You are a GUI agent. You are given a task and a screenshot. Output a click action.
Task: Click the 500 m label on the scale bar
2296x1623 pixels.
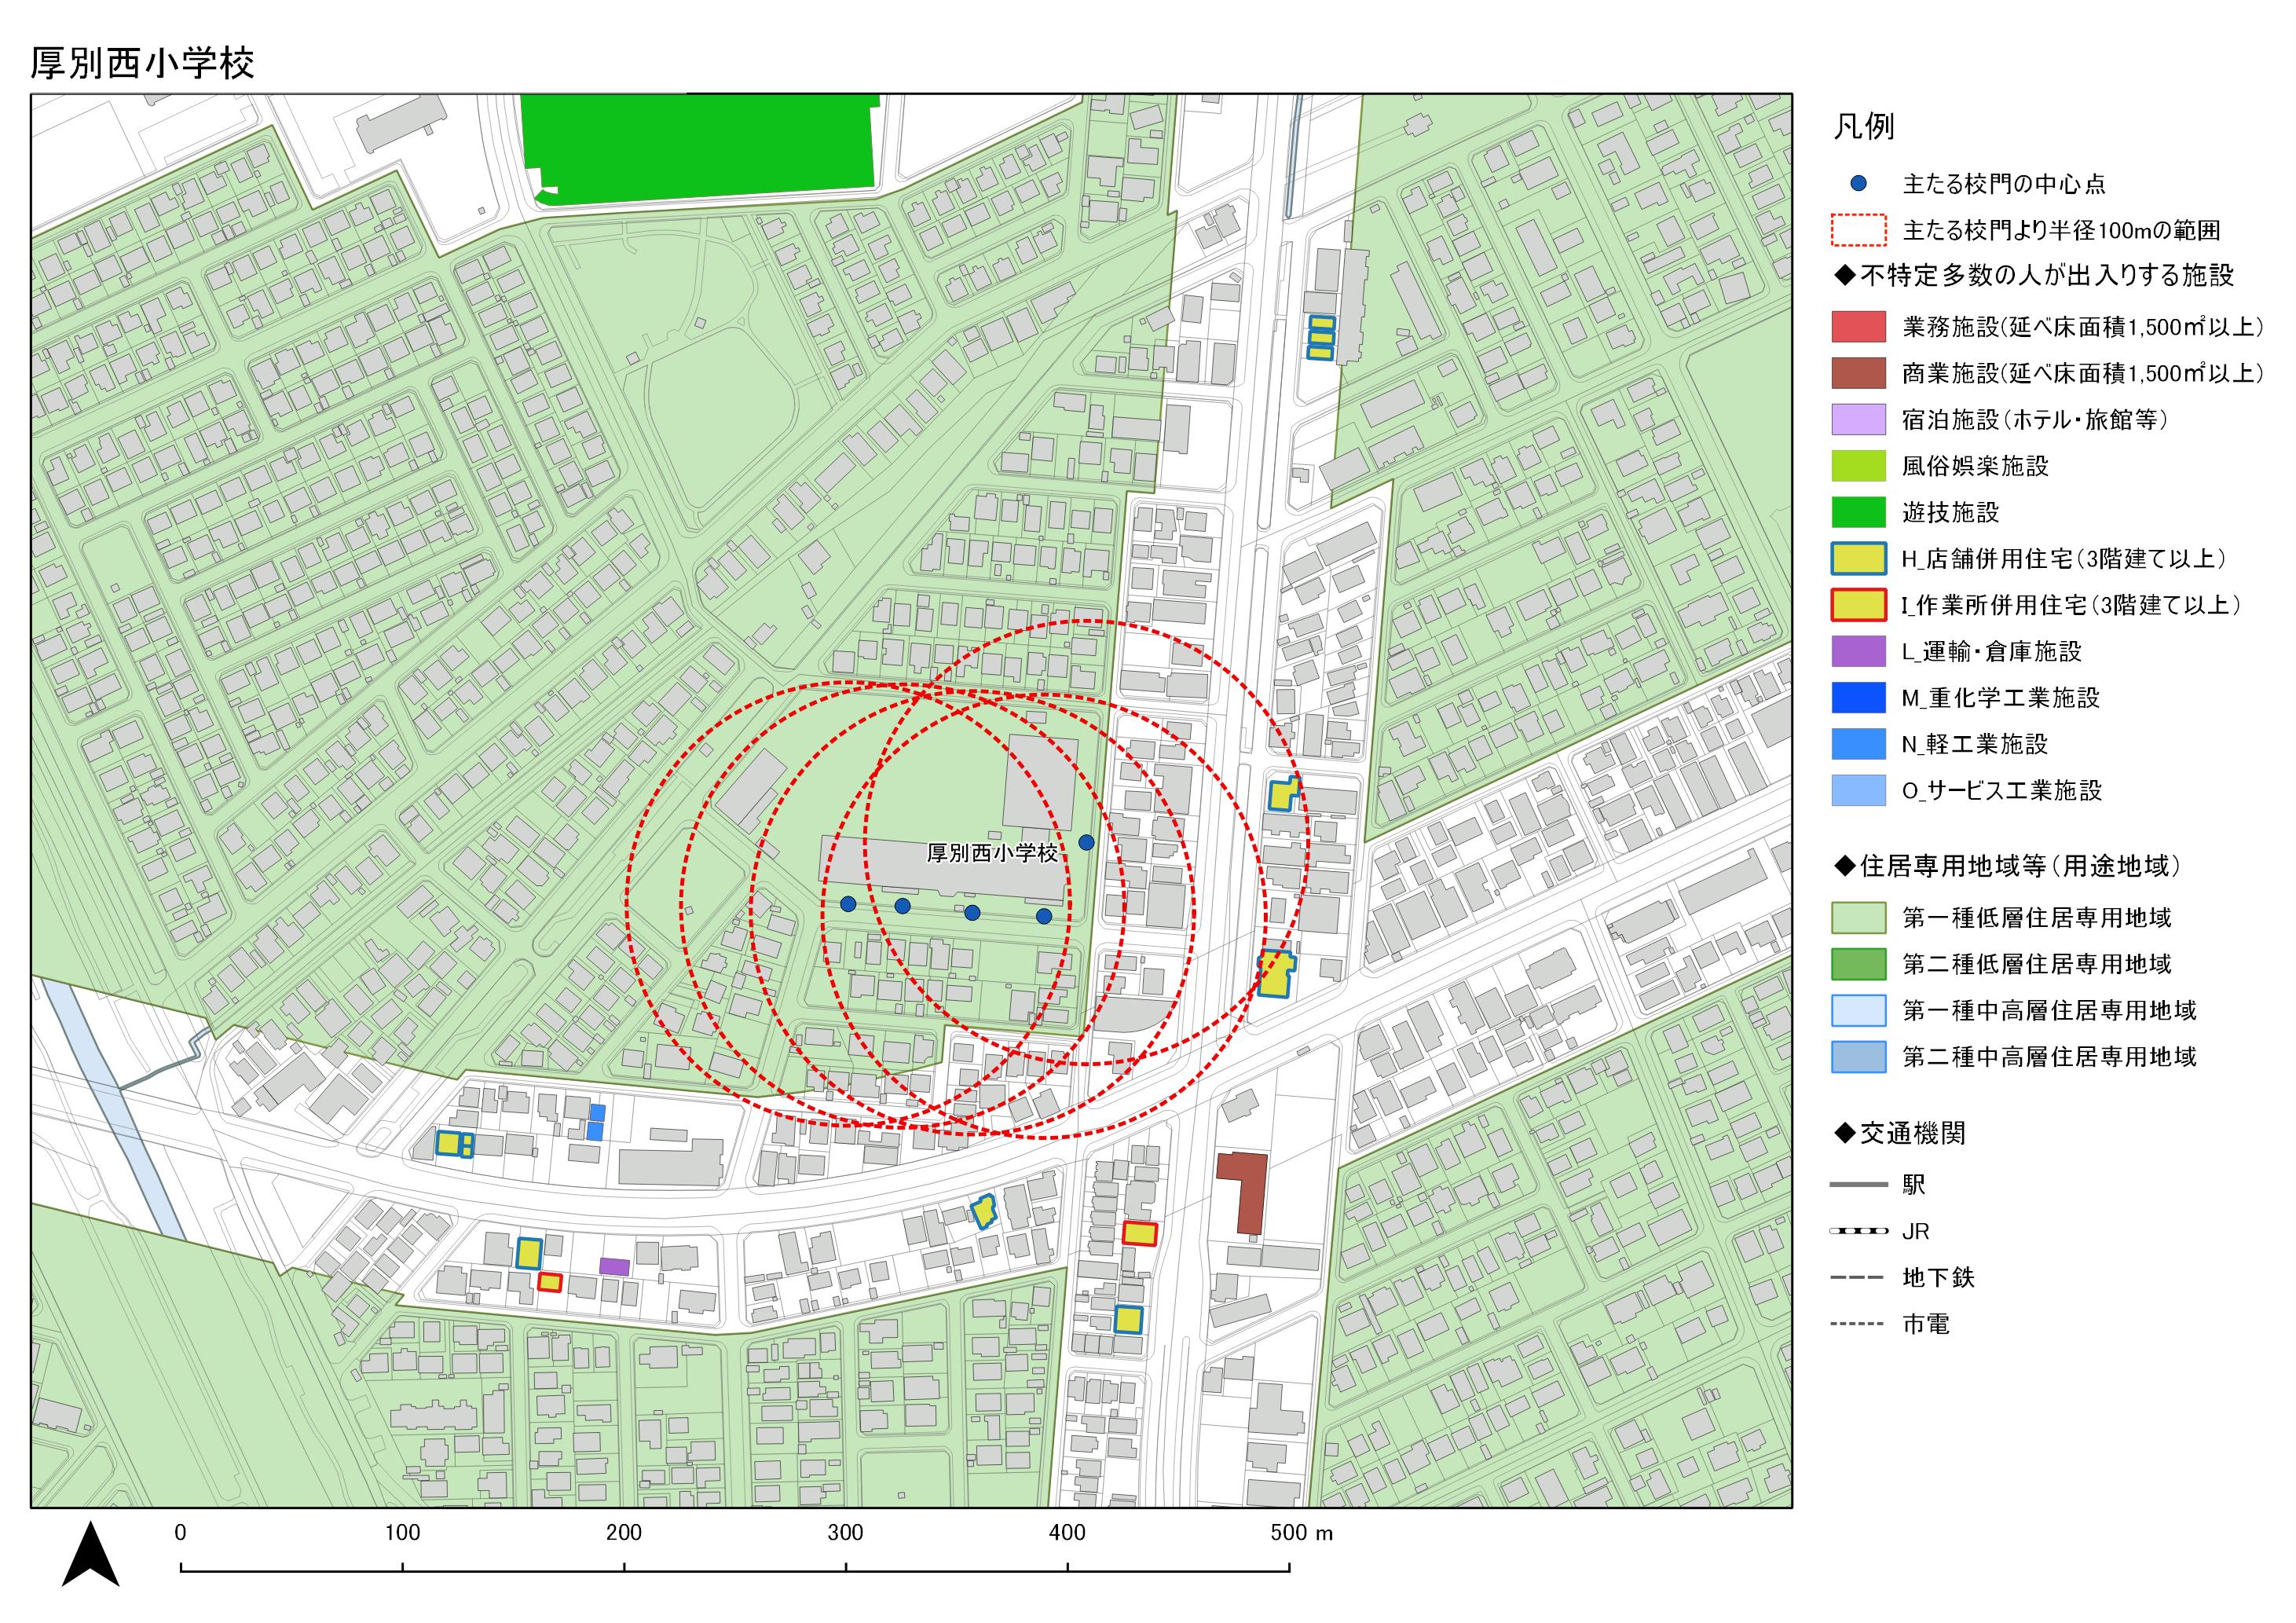tap(1302, 1533)
